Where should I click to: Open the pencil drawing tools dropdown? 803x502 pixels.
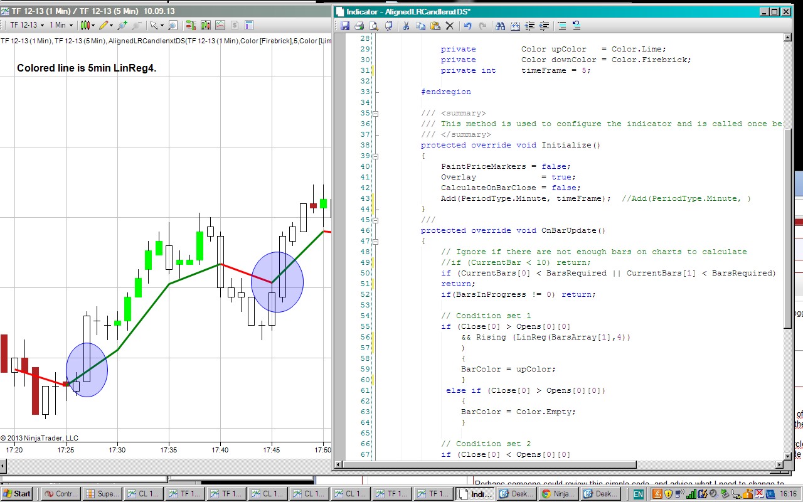tap(105, 25)
